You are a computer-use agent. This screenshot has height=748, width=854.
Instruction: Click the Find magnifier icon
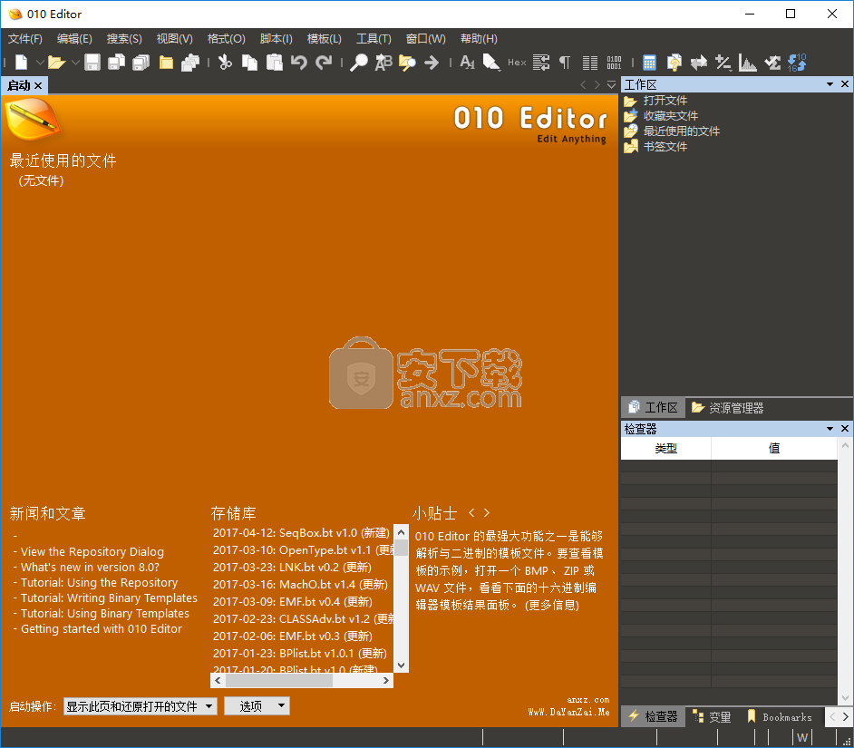(x=358, y=63)
